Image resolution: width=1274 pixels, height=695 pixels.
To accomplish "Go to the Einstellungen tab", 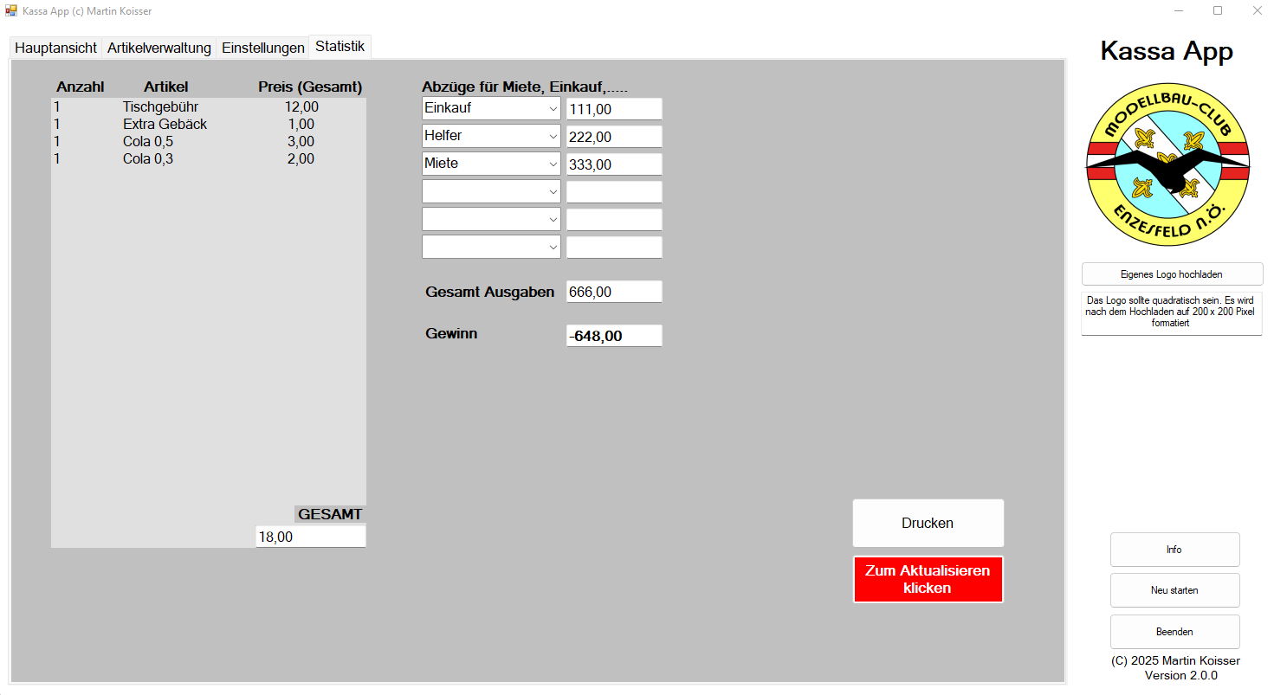I will (x=263, y=48).
